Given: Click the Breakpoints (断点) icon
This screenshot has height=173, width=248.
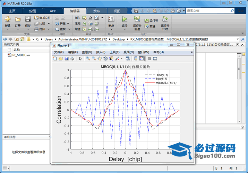Looking at the screenshot, I should coord(111,19).
